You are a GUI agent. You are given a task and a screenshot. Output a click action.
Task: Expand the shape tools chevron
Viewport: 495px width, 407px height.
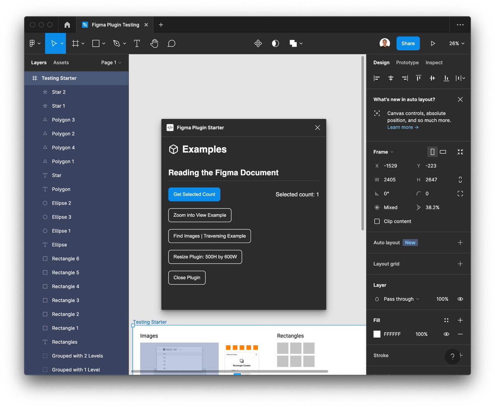[104, 43]
